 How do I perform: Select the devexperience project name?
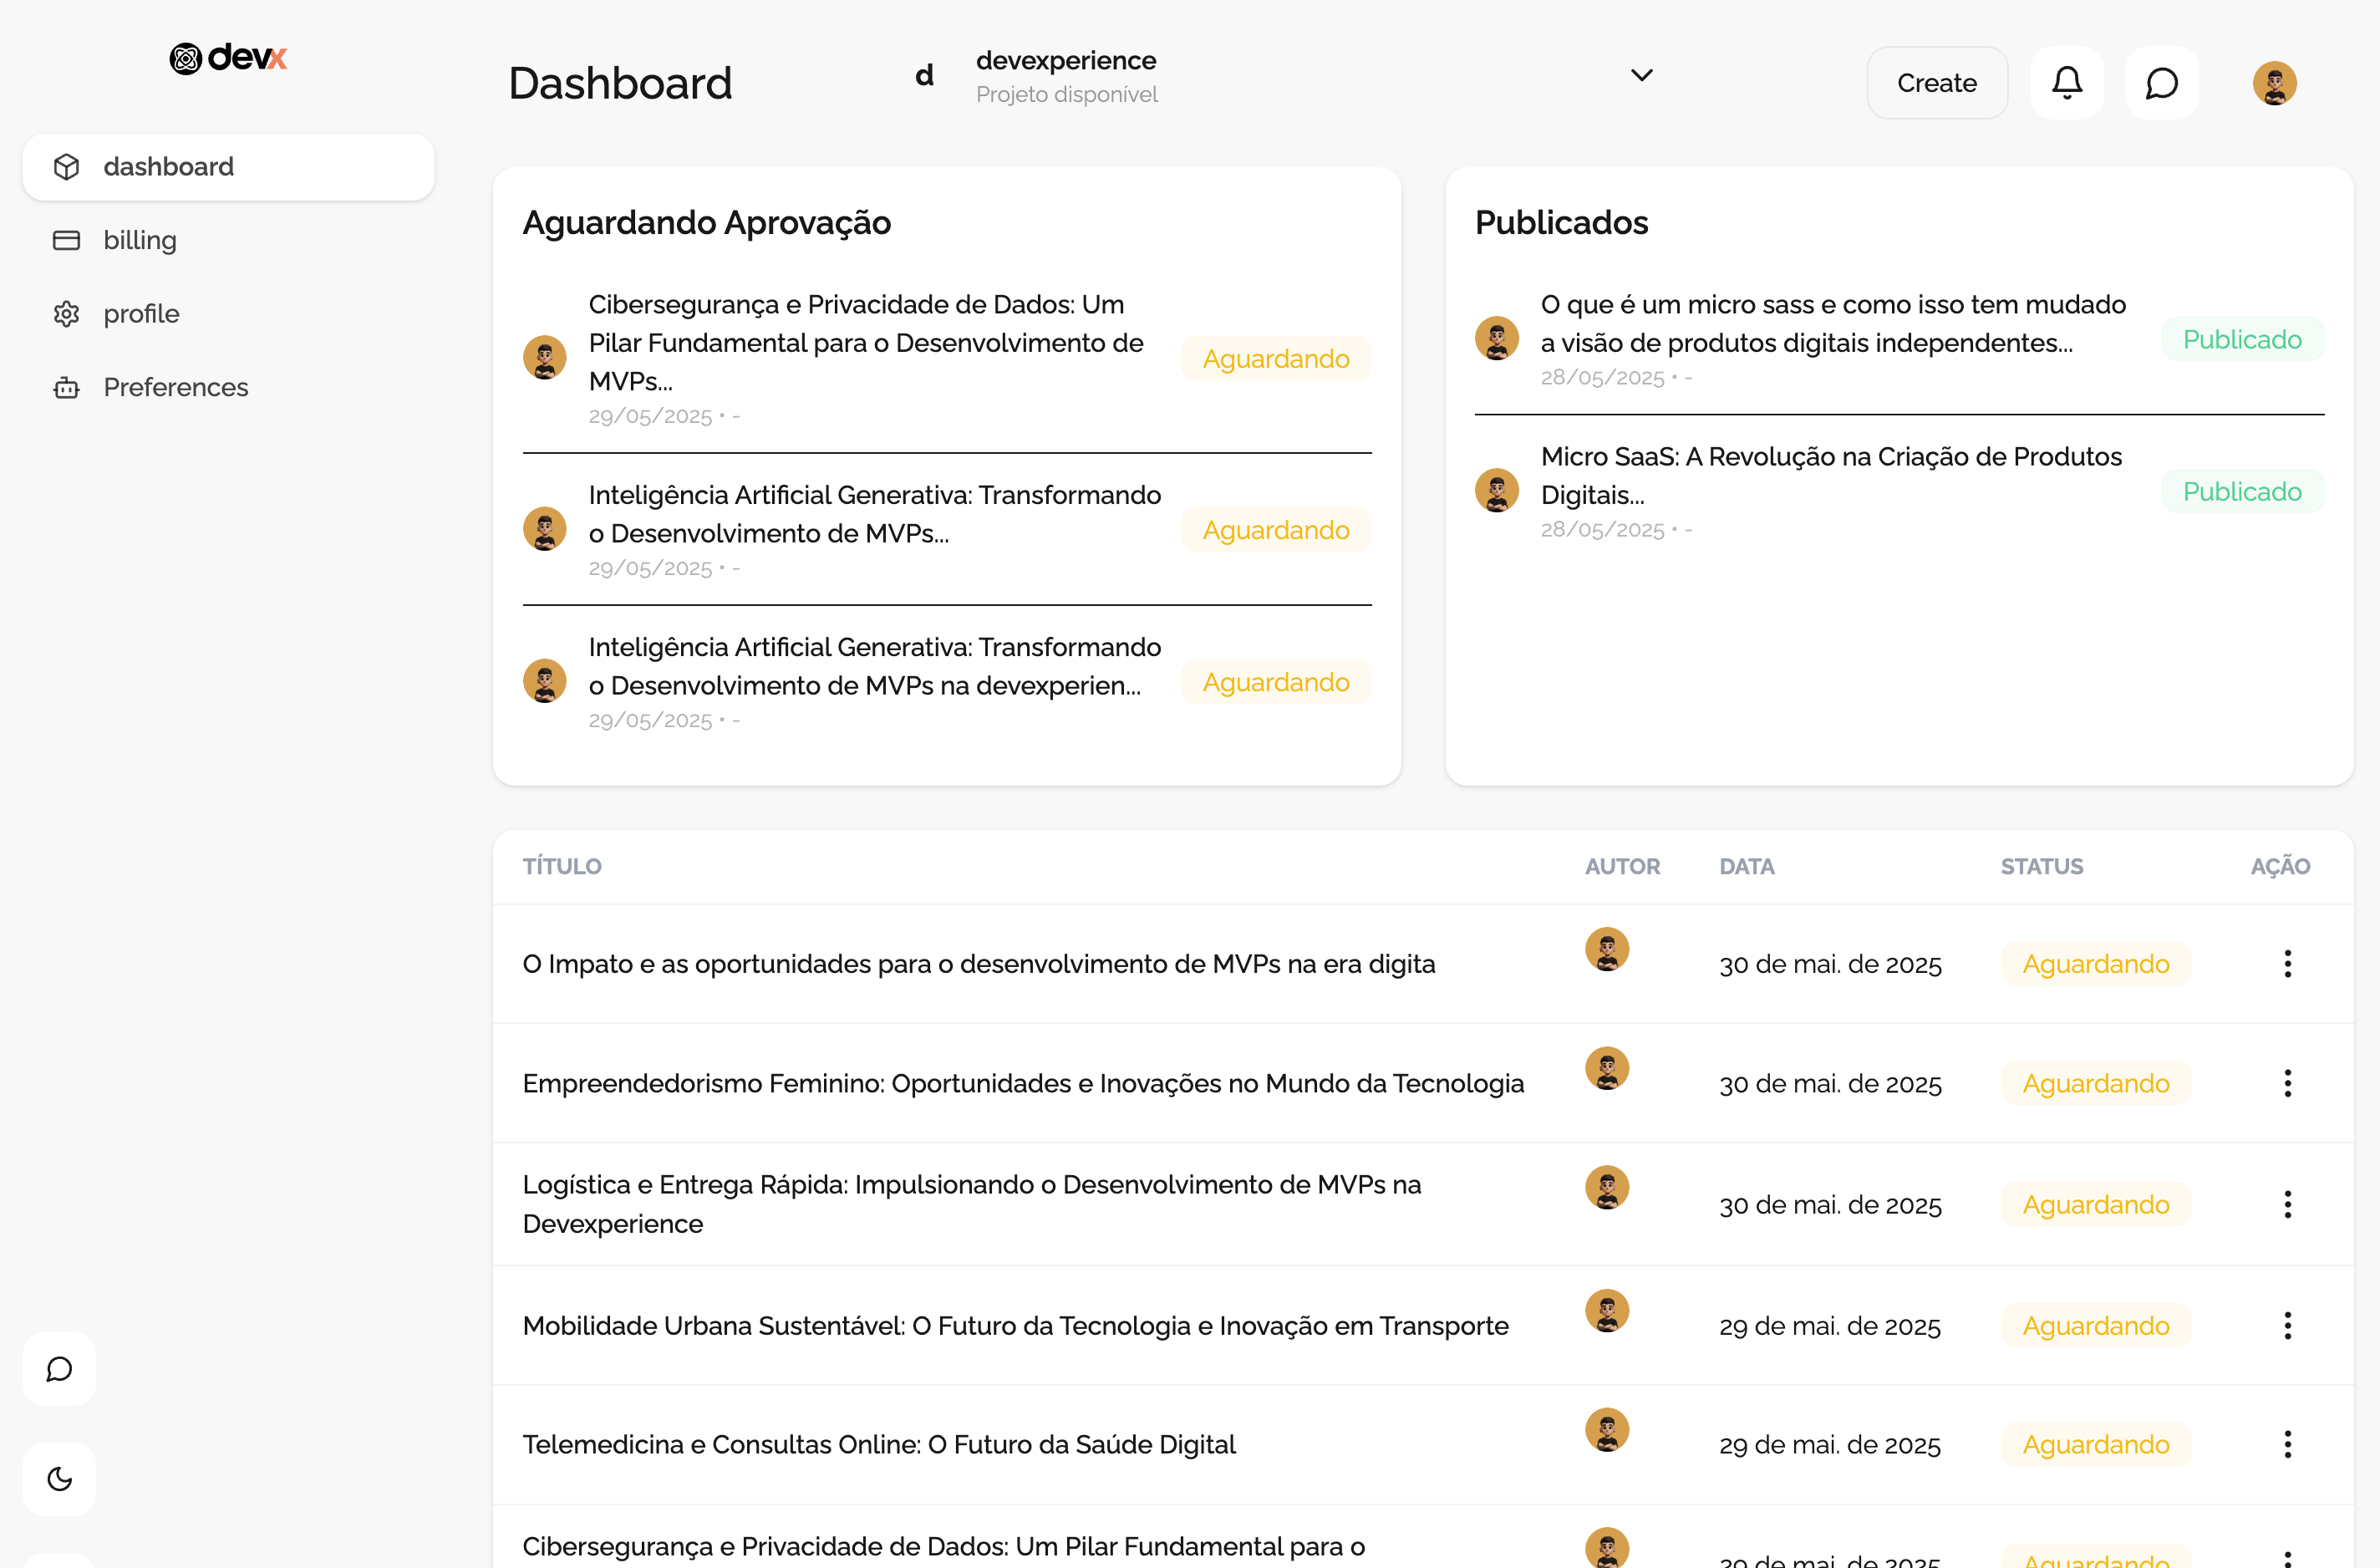coord(1066,60)
